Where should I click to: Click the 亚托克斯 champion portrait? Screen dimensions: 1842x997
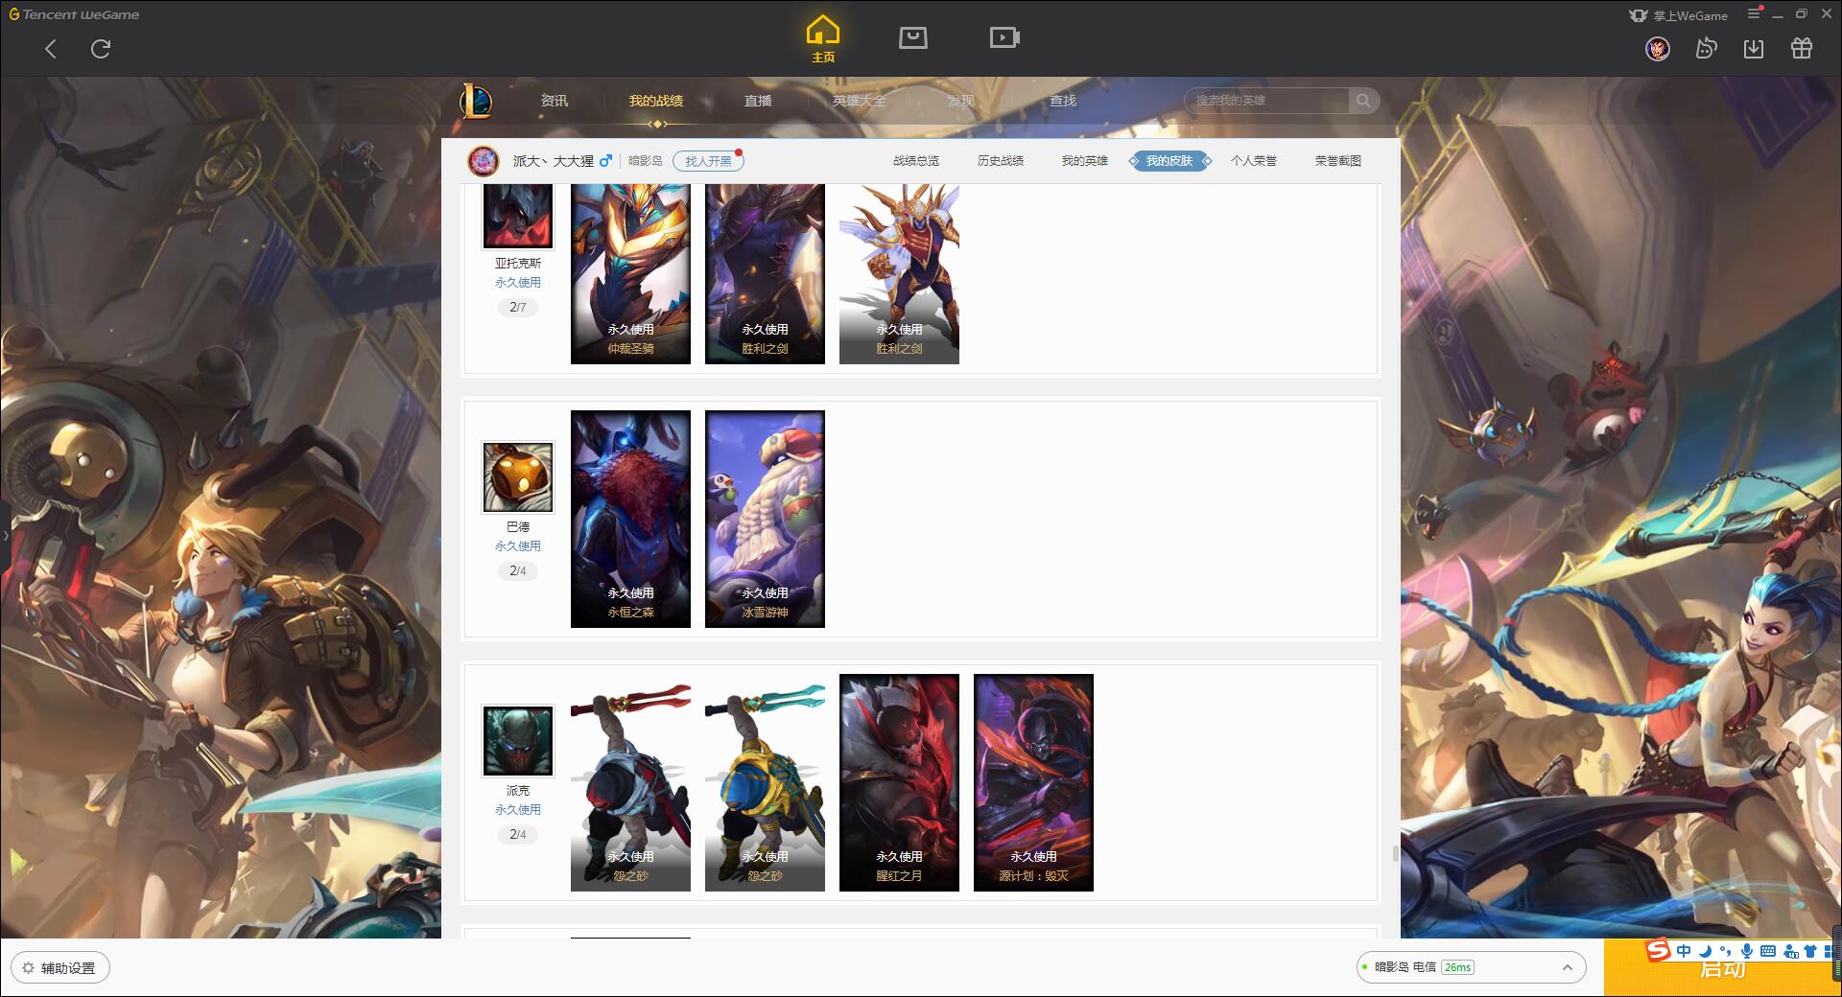518,216
